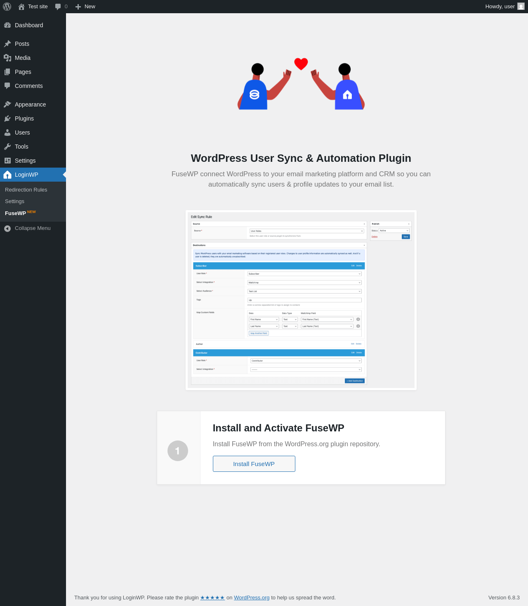528x606 pixels.
Task: Open the Appearance menu item
Action: [x=33, y=104]
